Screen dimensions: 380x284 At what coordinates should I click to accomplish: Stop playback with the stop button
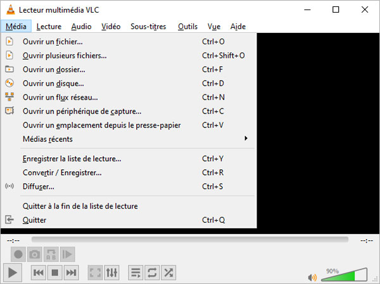[55, 273]
